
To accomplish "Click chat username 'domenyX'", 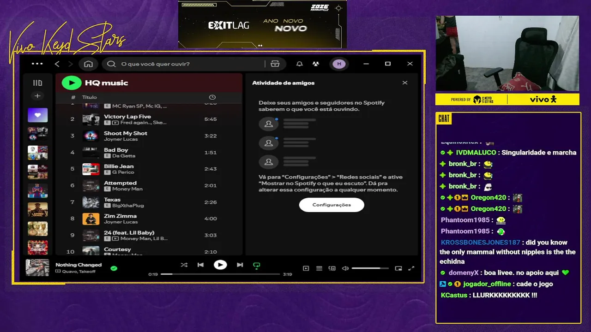I will (x=464, y=273).
